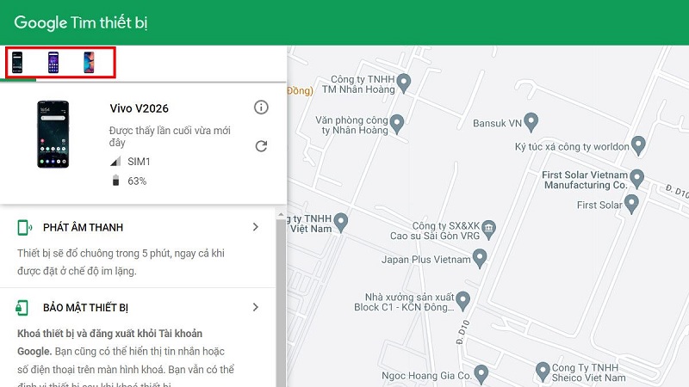689x387 pixels.
Task: Expand the Phát Âm Thanh chevron
Action: click(x=255, y=227)
